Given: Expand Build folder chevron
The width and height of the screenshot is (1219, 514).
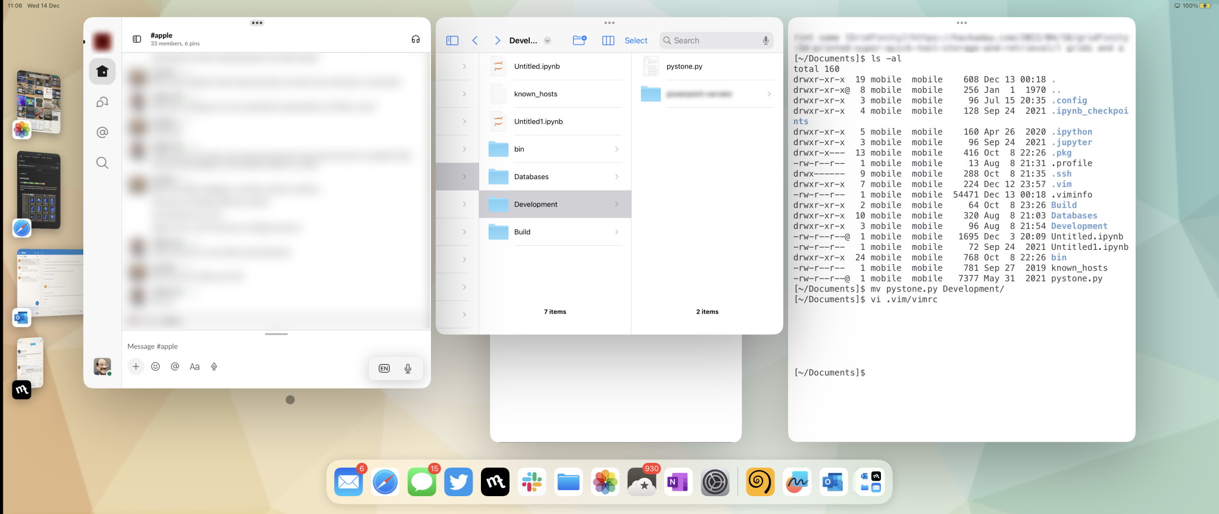Looking at the screenshot, I should [x=617, y=232].
